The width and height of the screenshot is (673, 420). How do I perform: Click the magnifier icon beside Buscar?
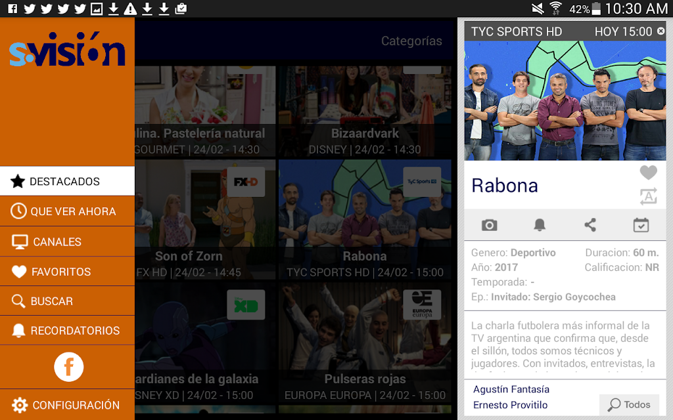coord(18,301)
